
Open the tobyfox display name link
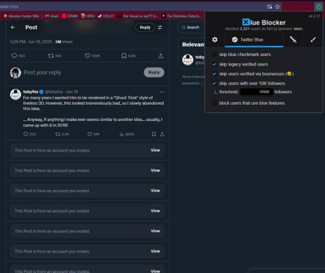coord(31,91)
